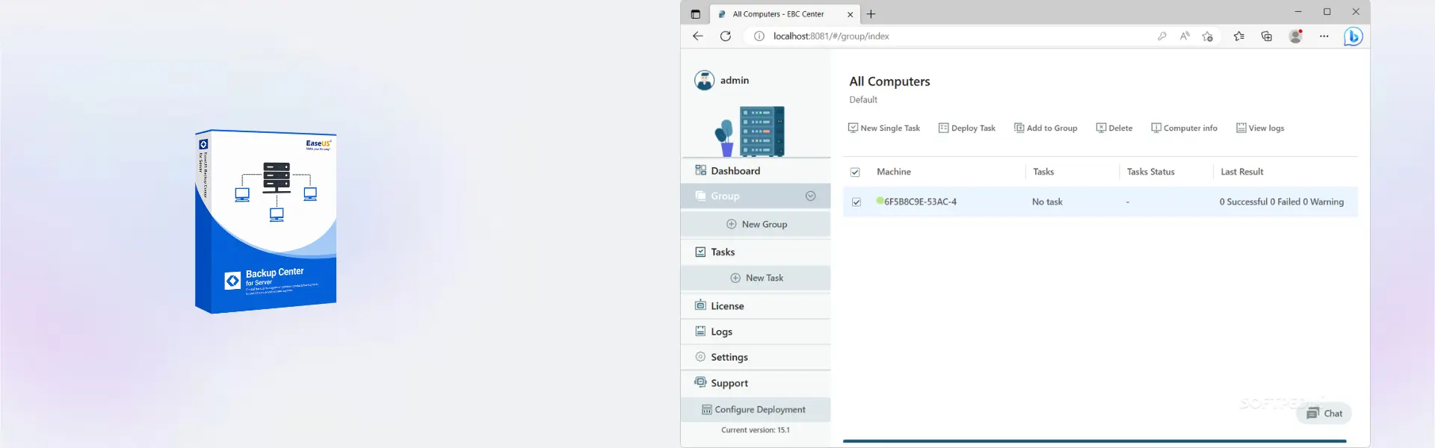Open the Chat widget

[x=1324, y=414]
